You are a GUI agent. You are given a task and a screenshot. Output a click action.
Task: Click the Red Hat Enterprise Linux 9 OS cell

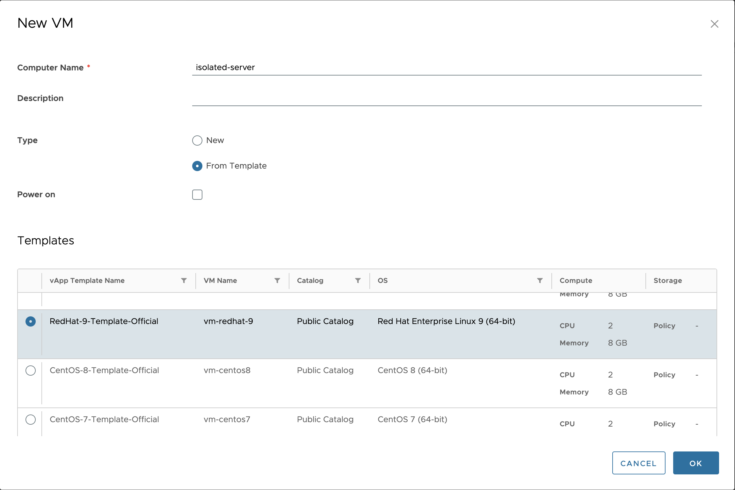(x=446, y=321)
